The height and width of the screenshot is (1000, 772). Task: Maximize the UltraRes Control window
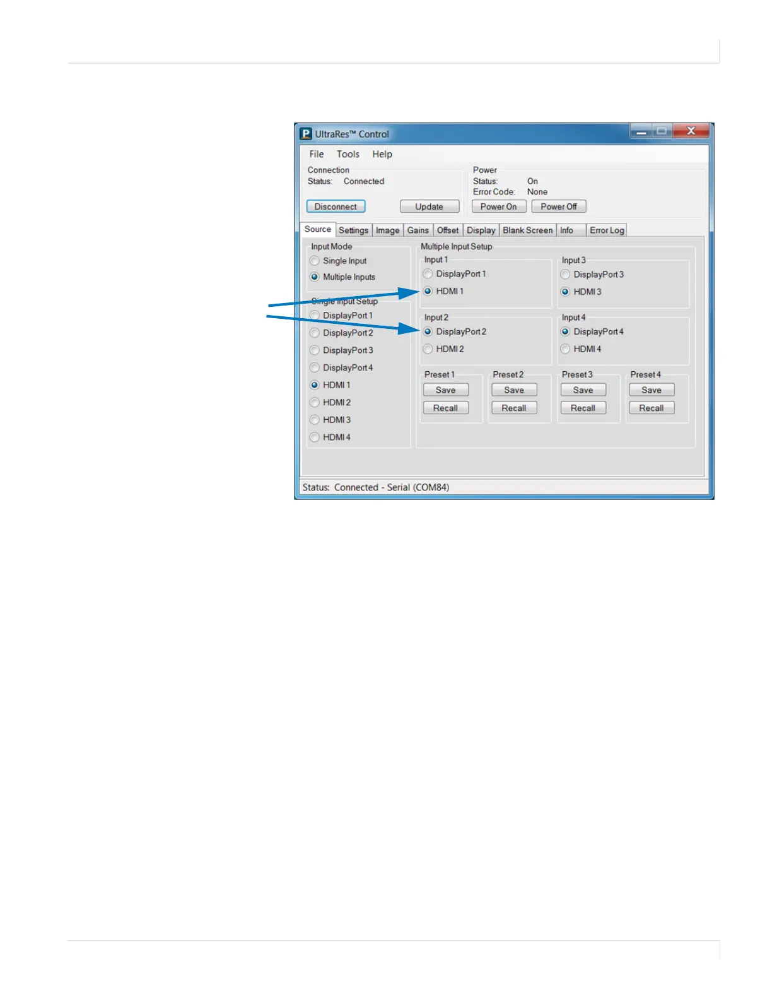662,131
